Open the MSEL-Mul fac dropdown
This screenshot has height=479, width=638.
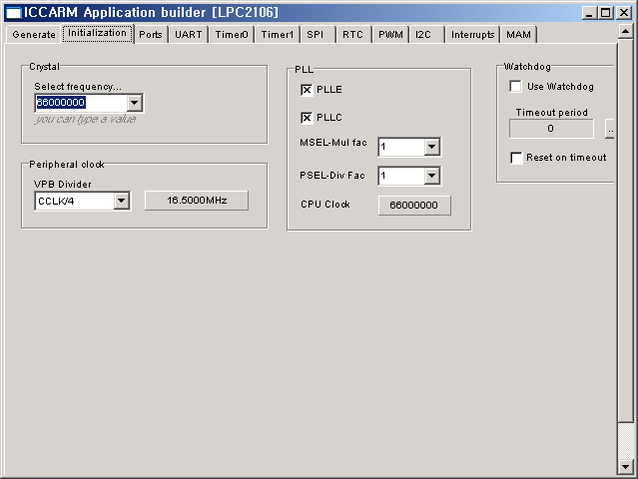click(431, 147)
